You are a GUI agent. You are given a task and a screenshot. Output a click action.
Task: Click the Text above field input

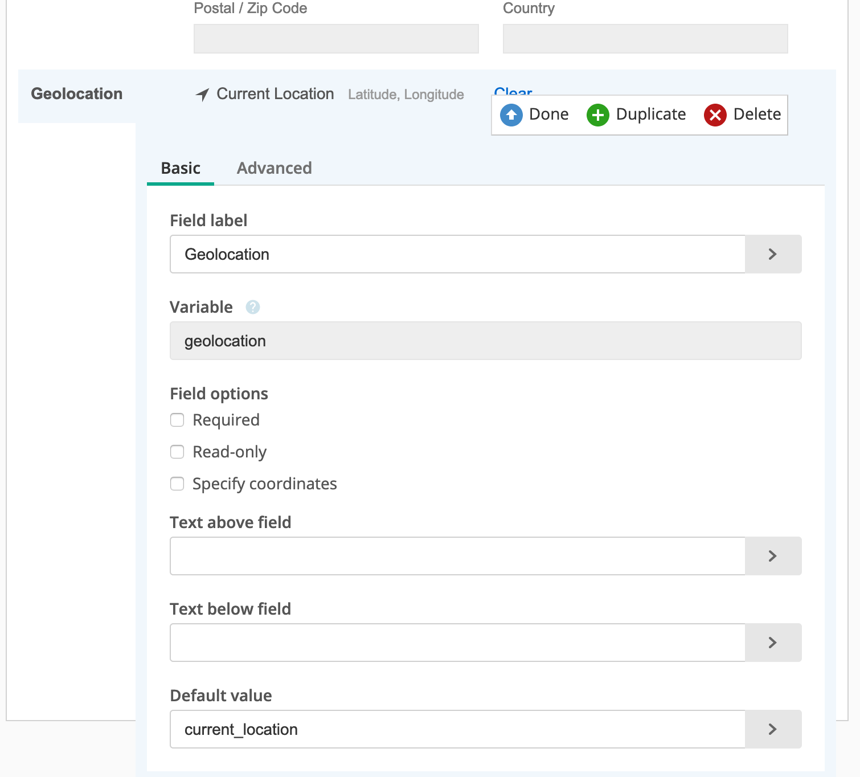tap(457, 557)
